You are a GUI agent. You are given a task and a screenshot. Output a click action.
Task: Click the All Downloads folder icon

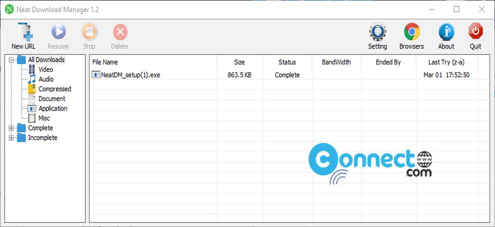coord(21,60)
